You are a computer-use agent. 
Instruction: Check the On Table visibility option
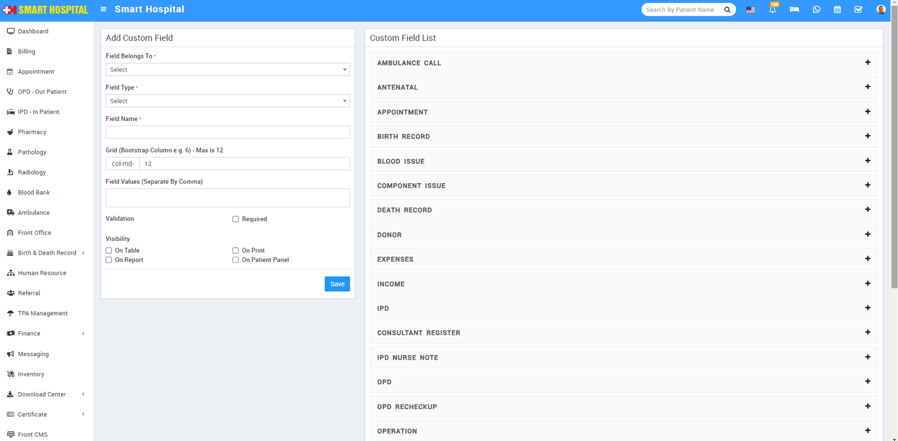coord(109,251)
